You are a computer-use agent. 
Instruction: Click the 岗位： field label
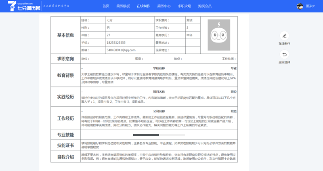pyautogui.click(x=85, y=59)
